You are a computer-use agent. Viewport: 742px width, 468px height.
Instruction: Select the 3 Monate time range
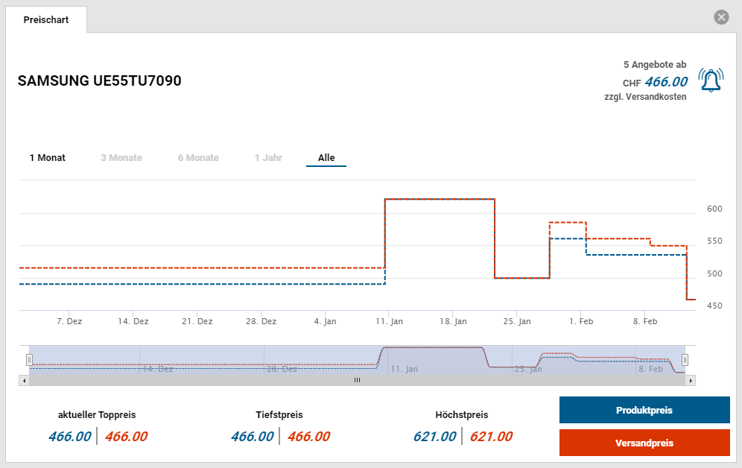pos(121,158)
